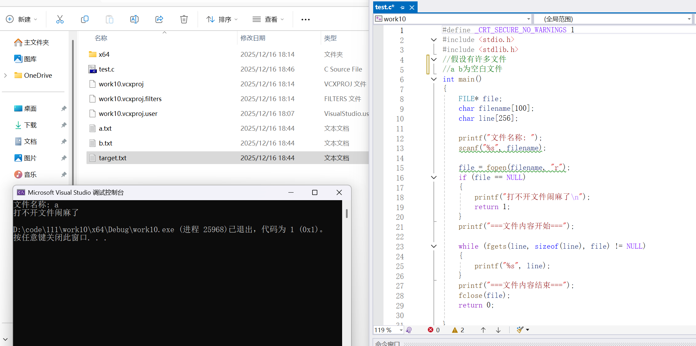Go to 桌面 in the sidebar

click(26, 109)
